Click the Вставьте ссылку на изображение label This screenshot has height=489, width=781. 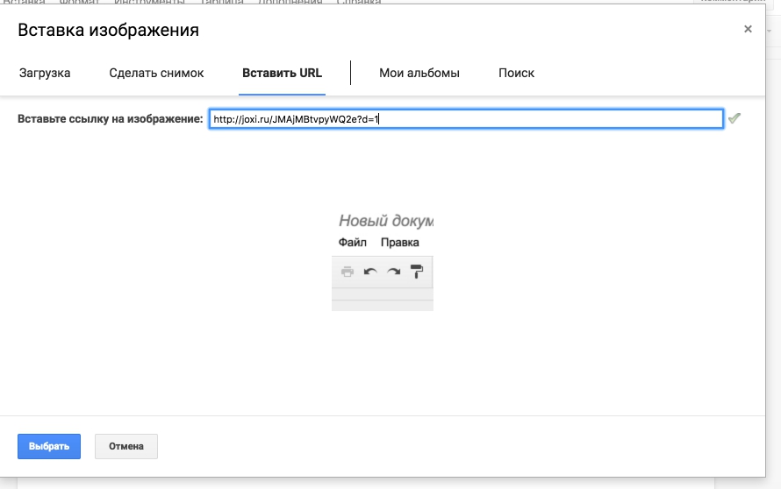tap(111, 118)
